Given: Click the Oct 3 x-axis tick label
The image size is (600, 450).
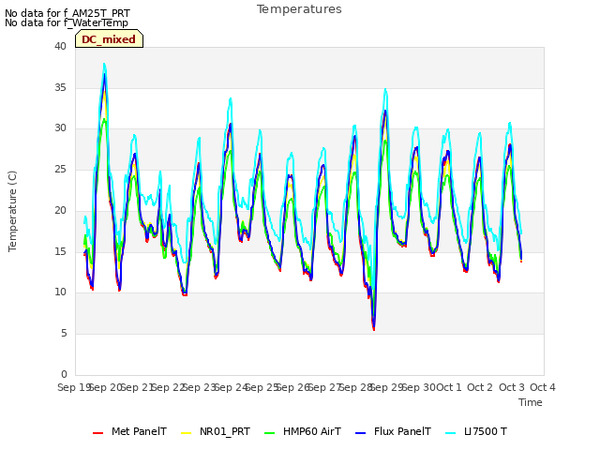Looking at the screenshot, I should pos(512,387).
